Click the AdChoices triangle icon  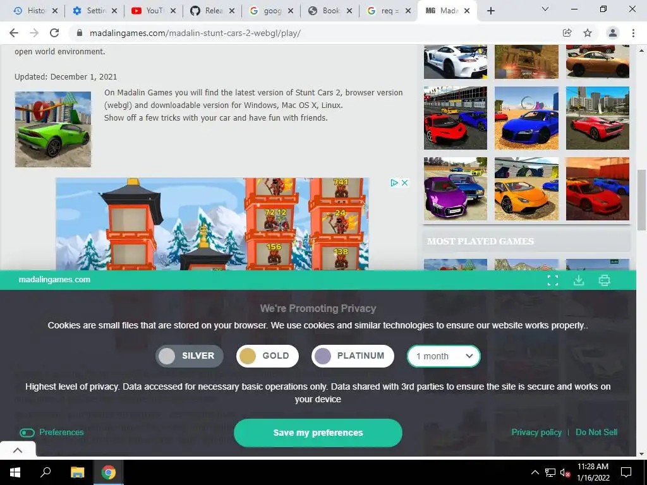[394, 183]
